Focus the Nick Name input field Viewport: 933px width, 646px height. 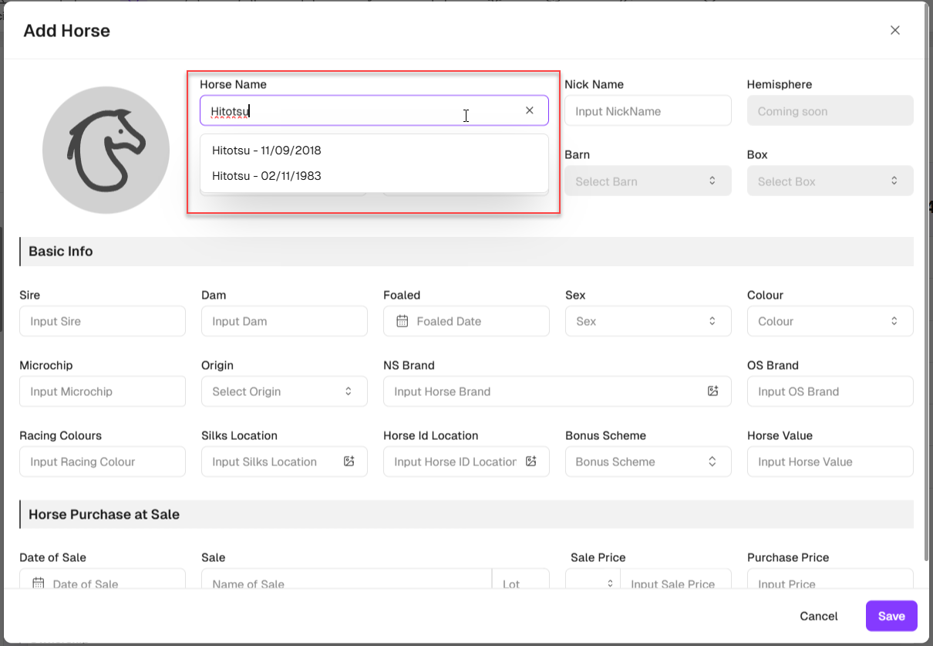[x=648, y=111]
